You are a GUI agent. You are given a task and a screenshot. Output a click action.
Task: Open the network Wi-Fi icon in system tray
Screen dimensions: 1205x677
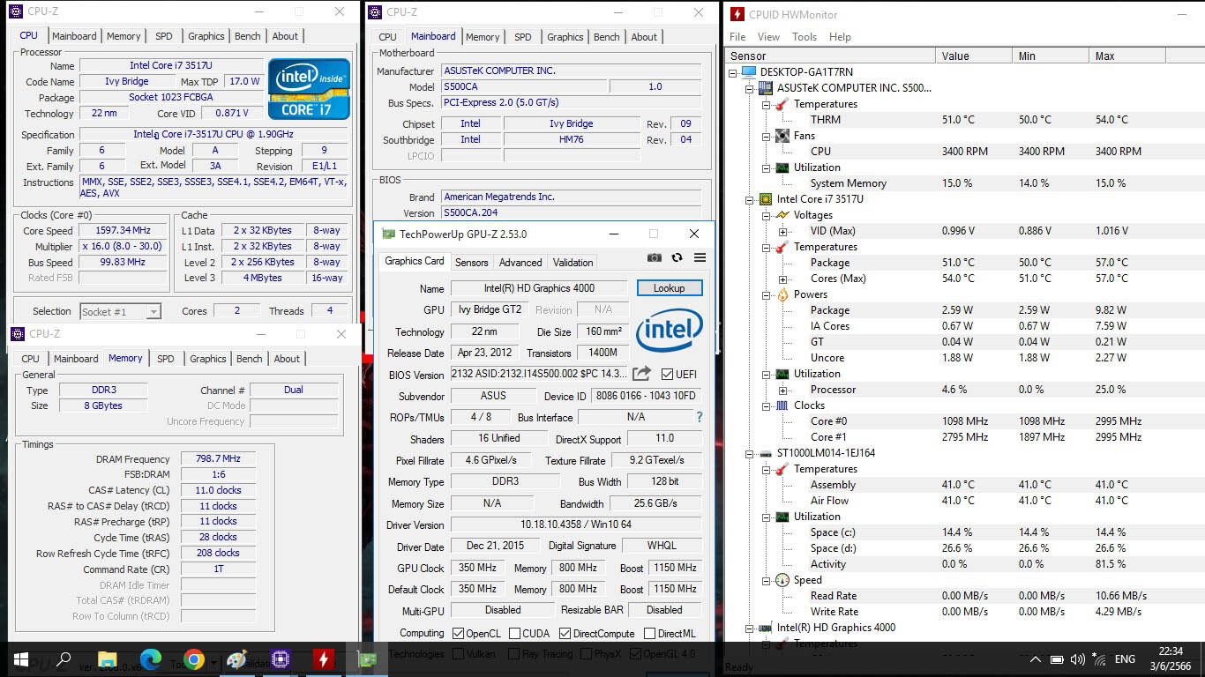coord(1099,659)
